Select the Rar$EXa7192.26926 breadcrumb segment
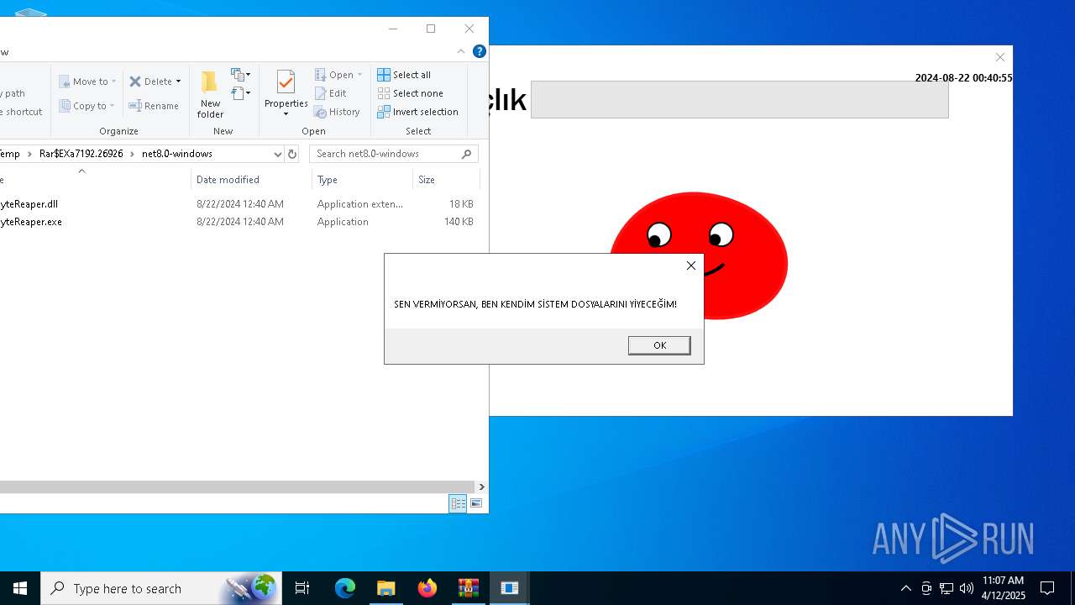 [x=81, y=154]
